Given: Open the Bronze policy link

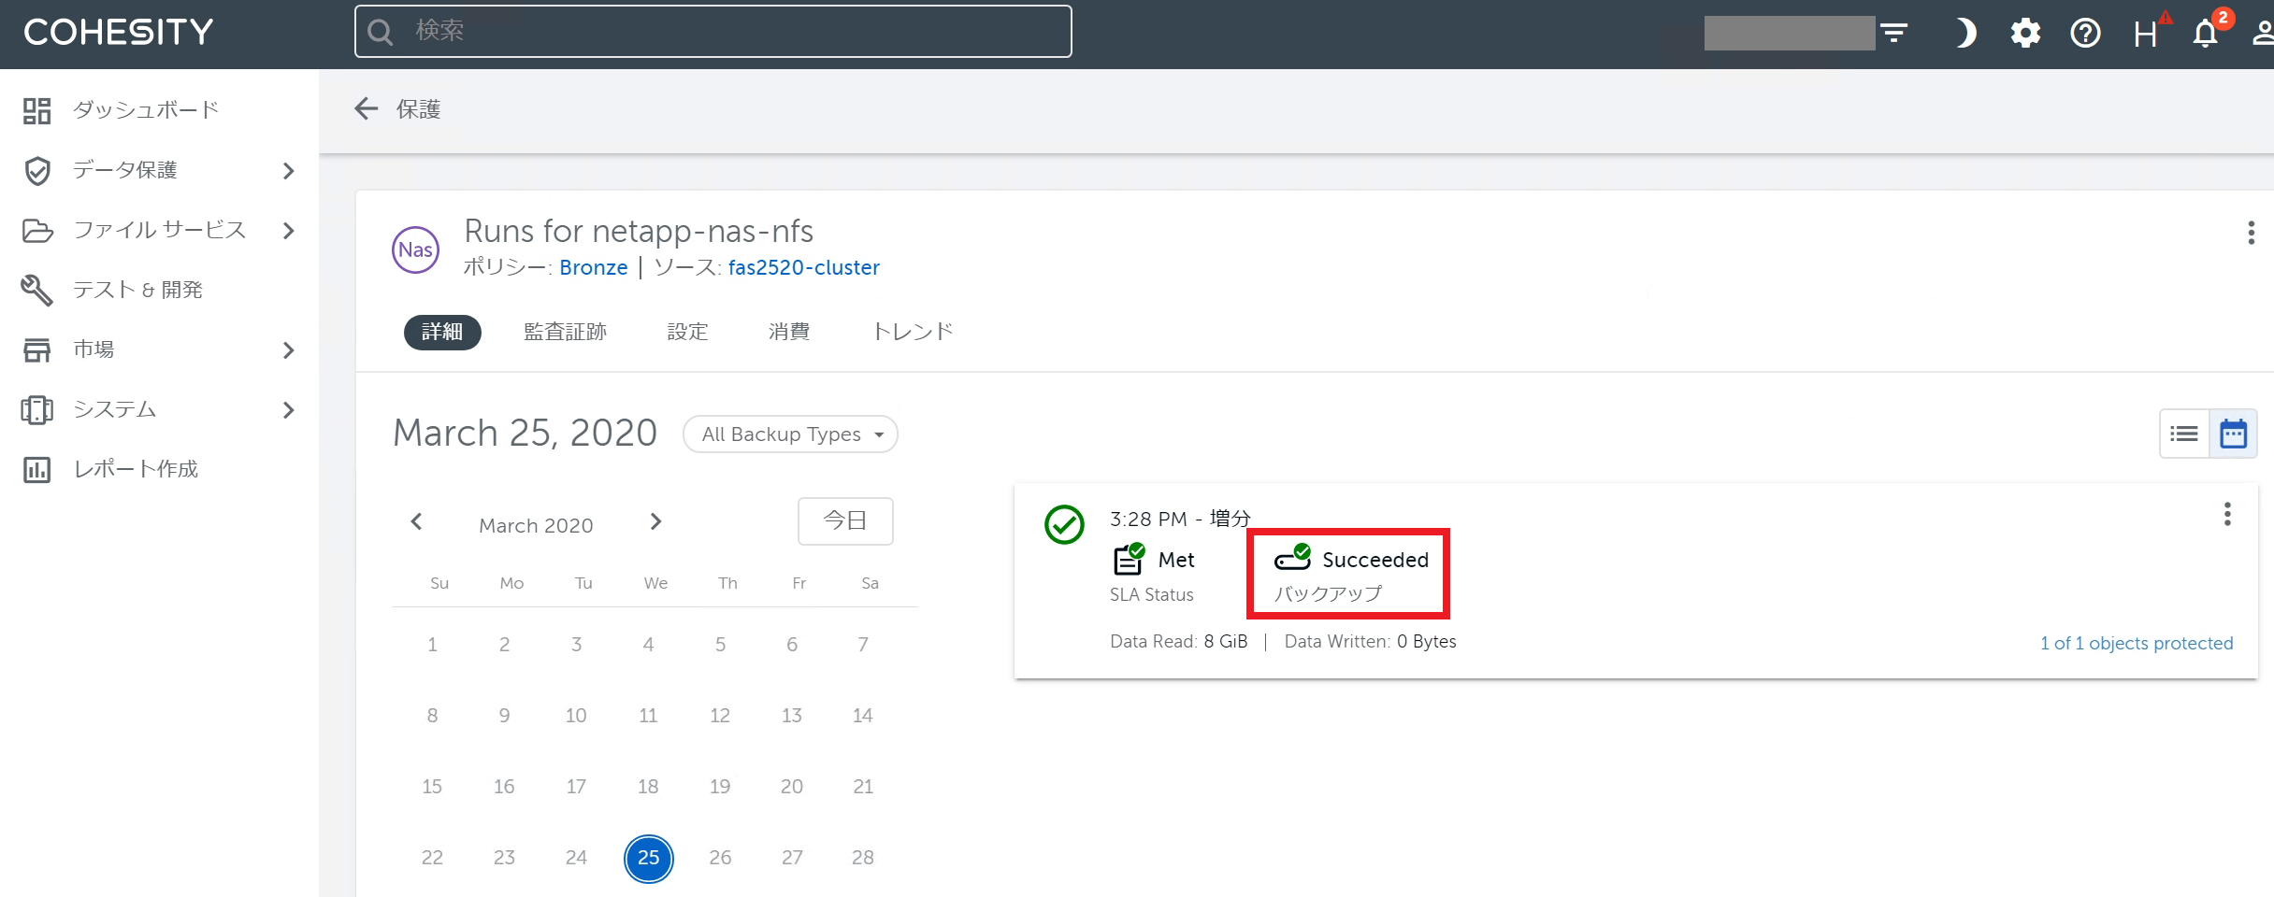Looking at the screenshot, I should click(594, 267).
